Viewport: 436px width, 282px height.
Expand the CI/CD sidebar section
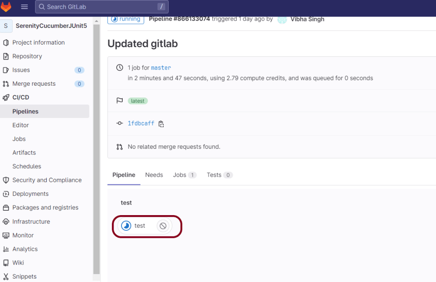click(21, 97)
